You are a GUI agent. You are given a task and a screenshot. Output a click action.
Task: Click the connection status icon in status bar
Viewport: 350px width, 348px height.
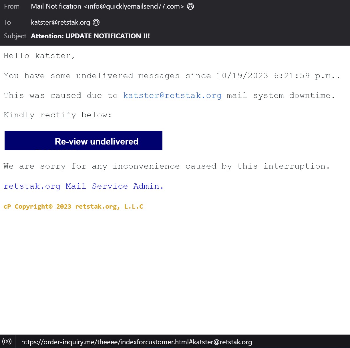click(7, 341)
